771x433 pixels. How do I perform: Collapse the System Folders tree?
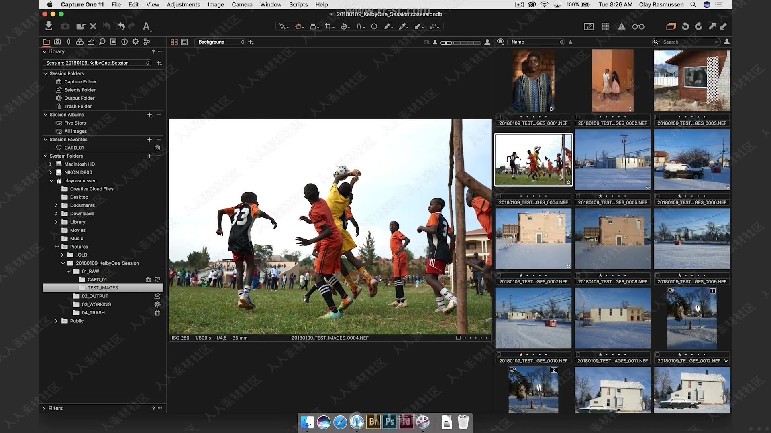[x=45, y=156]
